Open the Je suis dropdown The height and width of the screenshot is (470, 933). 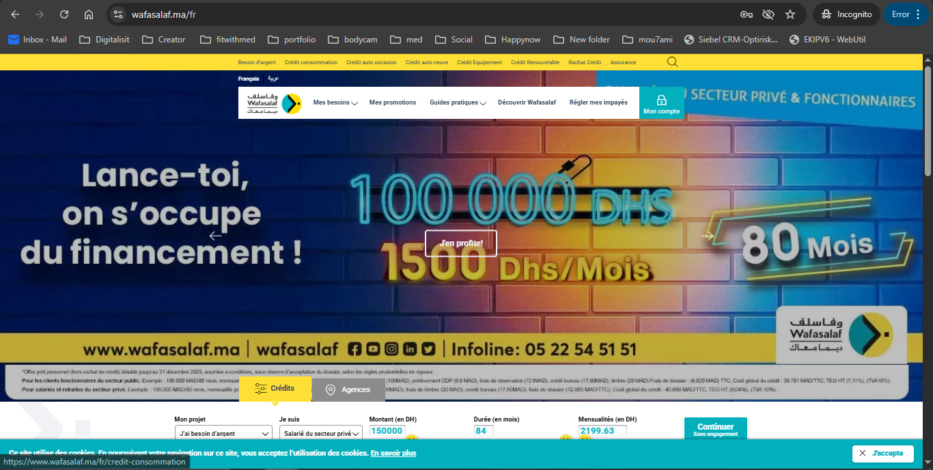click(x=321, y=433)
